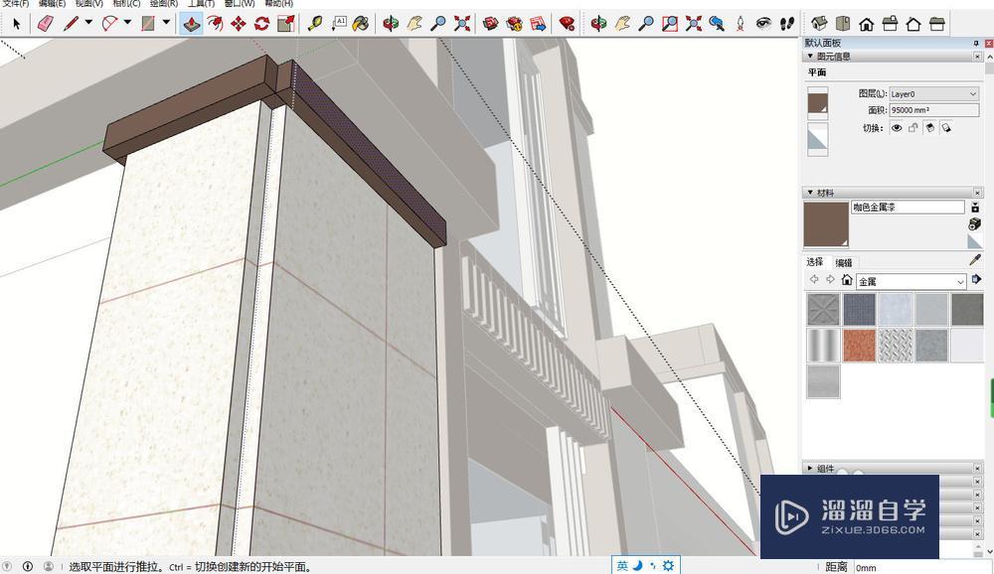
Task: Activate the first Orbit tool
Action: coord(391,24)
